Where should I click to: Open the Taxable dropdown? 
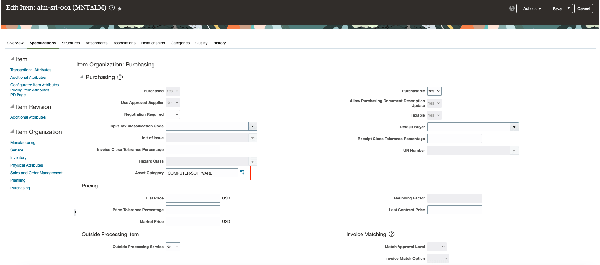click(434, 115)
